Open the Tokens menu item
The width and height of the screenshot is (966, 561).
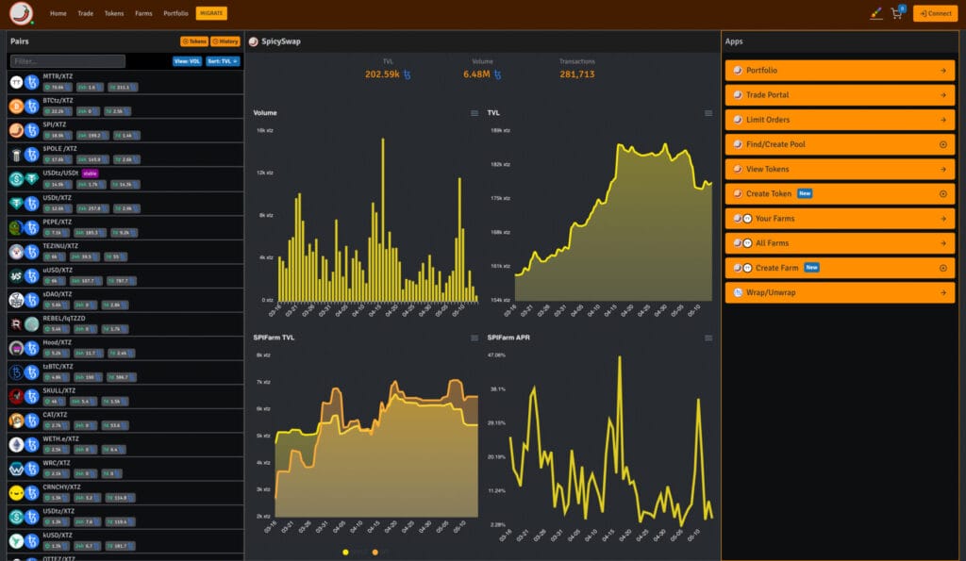[x=114, y=13]
